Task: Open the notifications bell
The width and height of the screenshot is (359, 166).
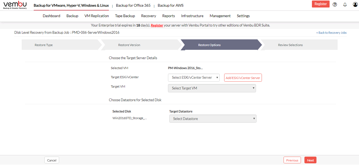Action: [x=345, y=4]
